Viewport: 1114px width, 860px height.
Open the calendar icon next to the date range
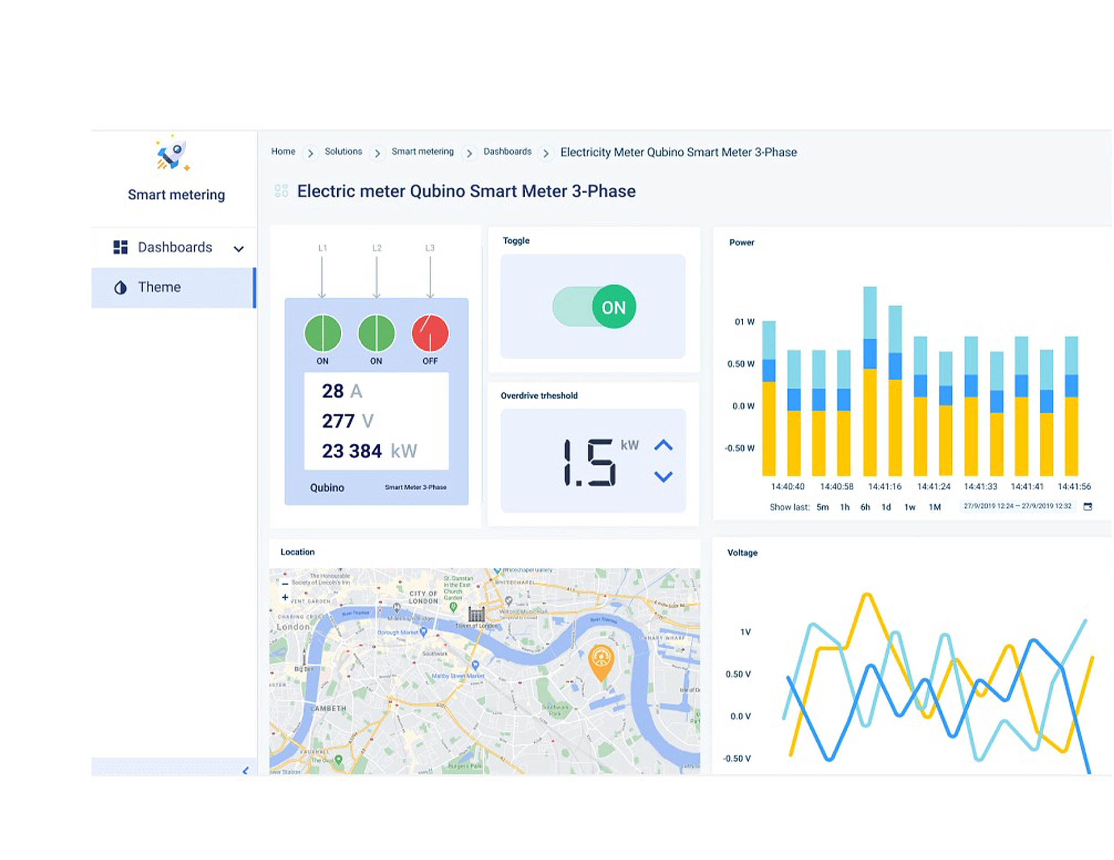point(1089,507)
